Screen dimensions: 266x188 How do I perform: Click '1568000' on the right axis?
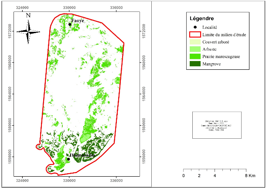[x=144, y=63]
